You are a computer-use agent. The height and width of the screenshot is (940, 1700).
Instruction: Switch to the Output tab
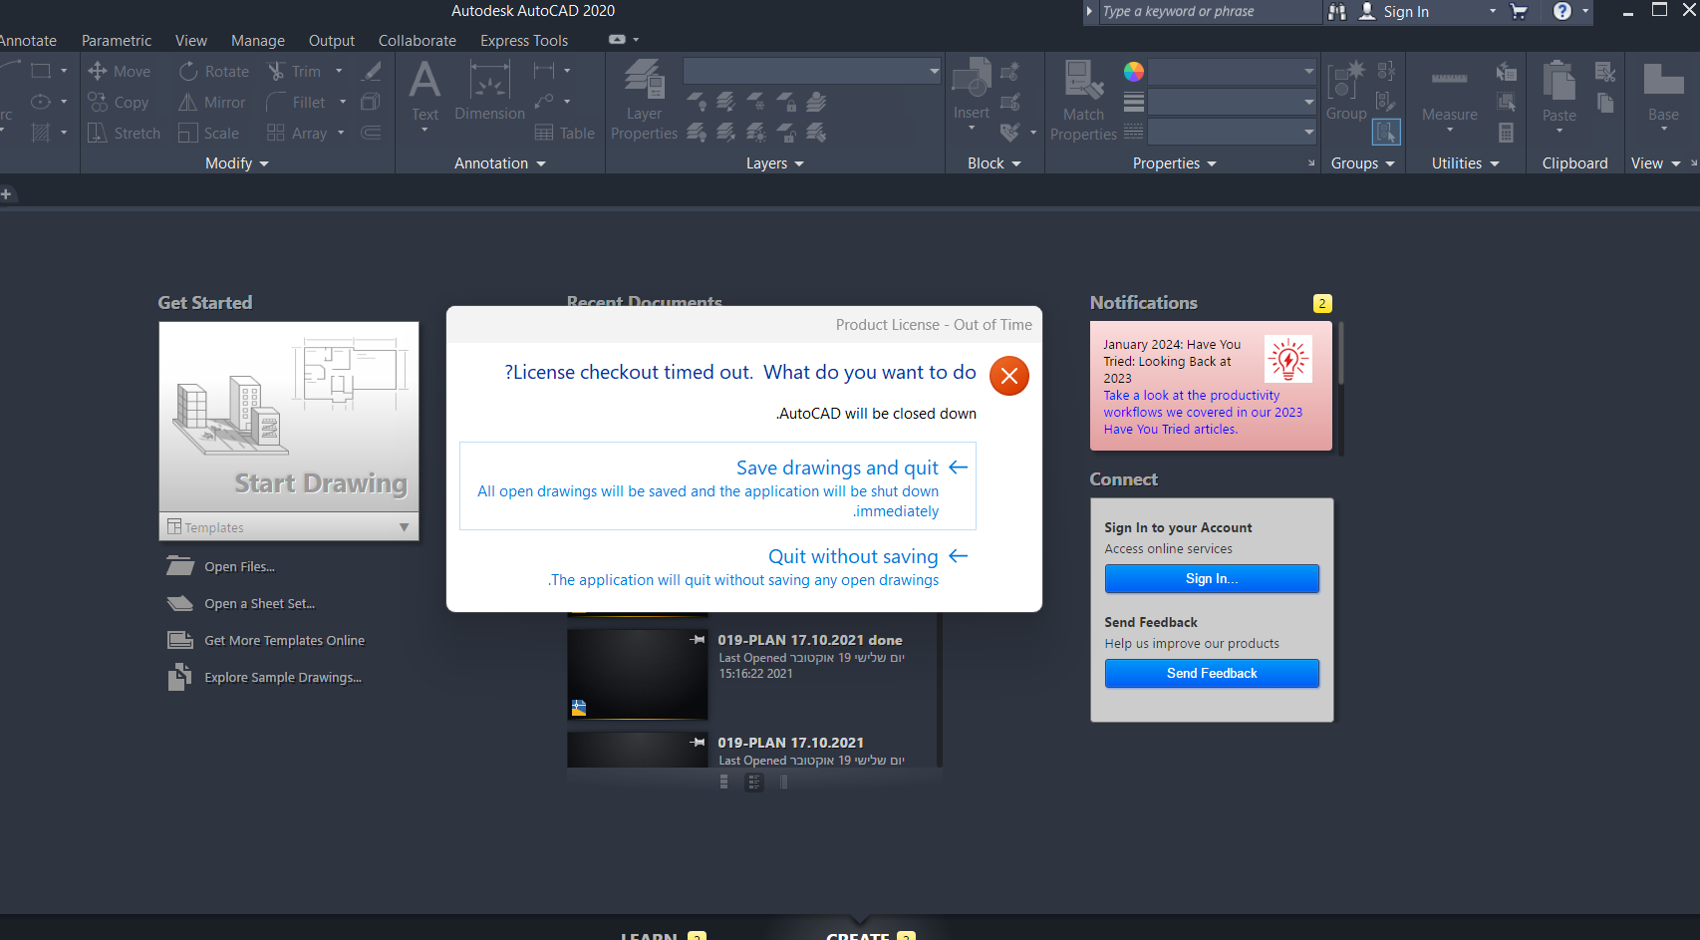click(332, 41)
